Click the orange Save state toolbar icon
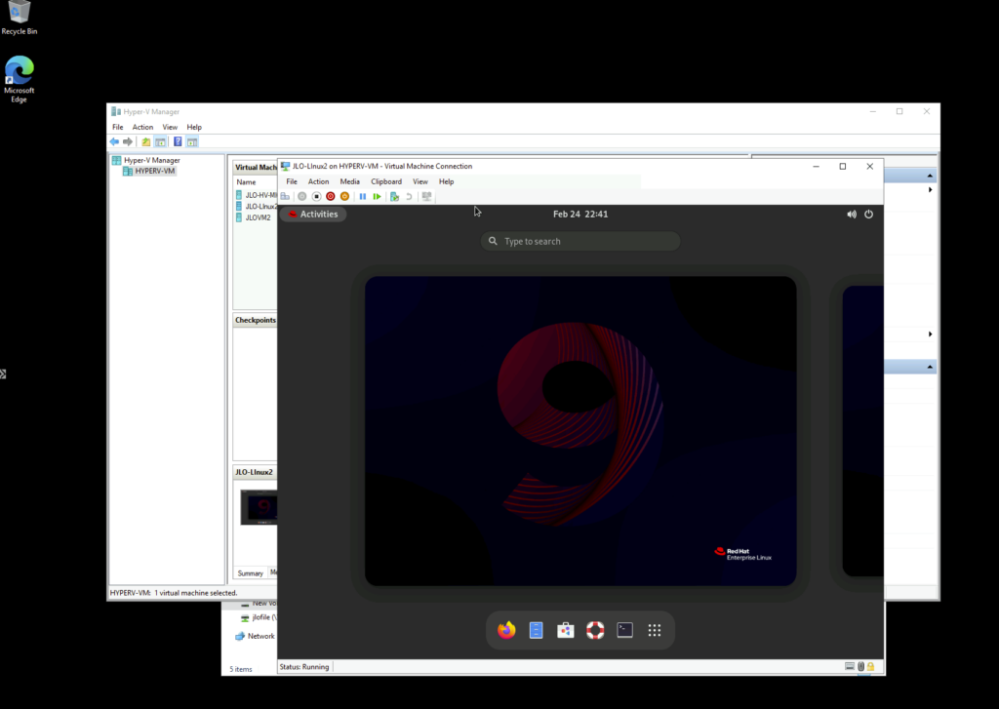 pyautogui.click(x=344, y=196)
